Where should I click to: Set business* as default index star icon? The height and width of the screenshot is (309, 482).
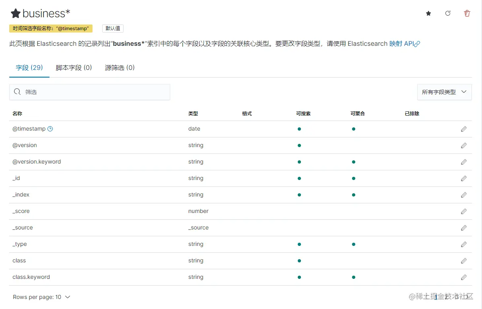pyautogui.click(x=428, y=13)
